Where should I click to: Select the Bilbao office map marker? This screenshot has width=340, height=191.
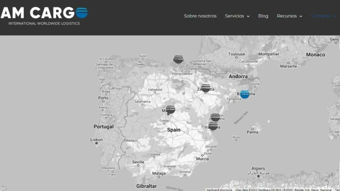pyautogui.click(x=178, y=59)
